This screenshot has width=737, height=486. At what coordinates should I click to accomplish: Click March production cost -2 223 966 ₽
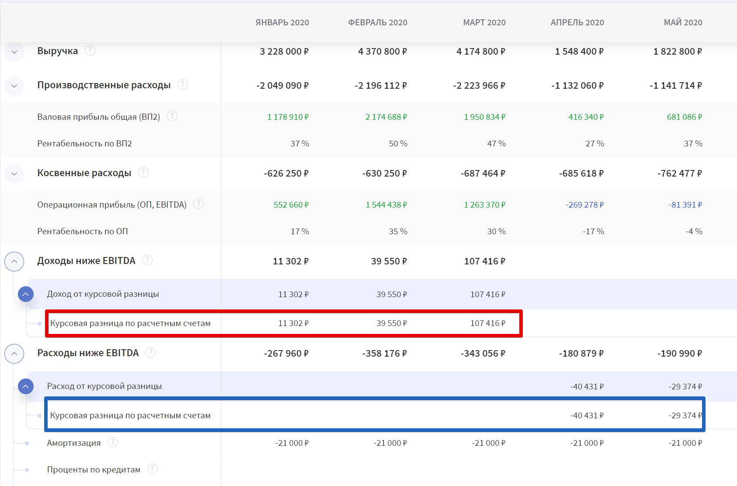click(479, 86)
